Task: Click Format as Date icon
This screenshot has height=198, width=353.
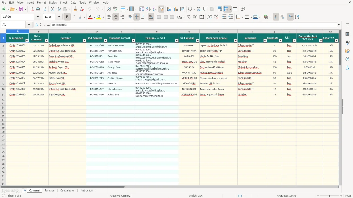Action: (202, 17)
